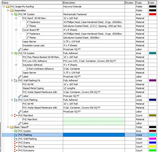Screen dimensions: 159x152
Task: Click the 'Polyvinyl Chloride' description cell
Action: pos(94,6)
